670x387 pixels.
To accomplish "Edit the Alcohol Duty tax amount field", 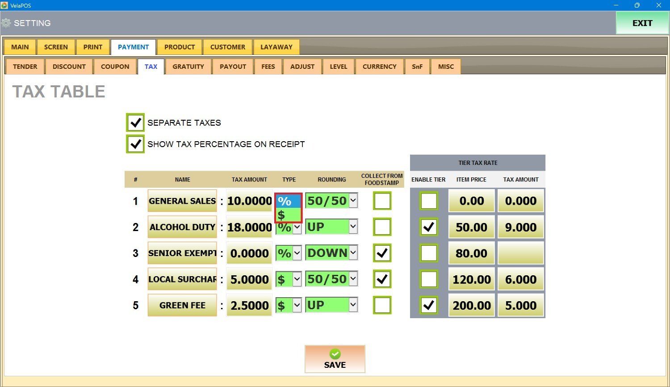I will [x=249, y=227].
